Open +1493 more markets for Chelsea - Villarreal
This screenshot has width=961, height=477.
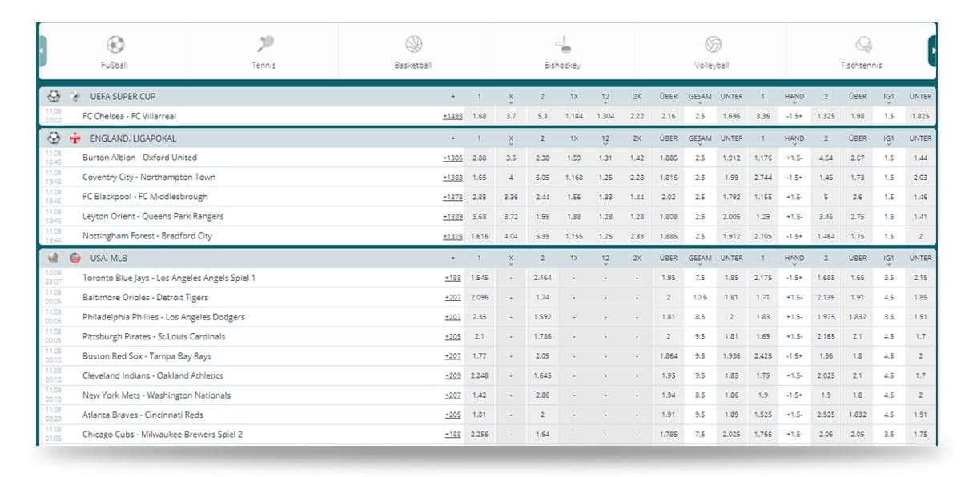[x=452, y=116]
